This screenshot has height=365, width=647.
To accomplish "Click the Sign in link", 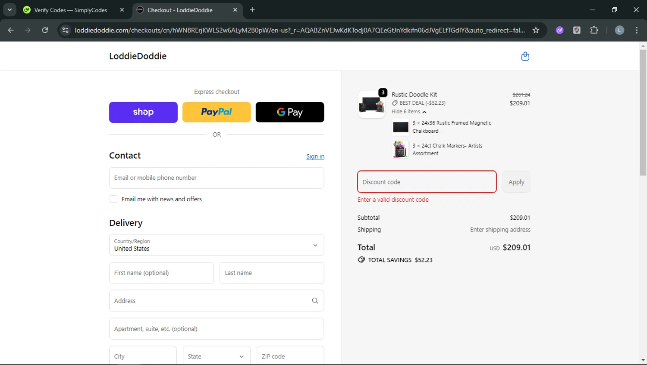I will tap(315, 156).
